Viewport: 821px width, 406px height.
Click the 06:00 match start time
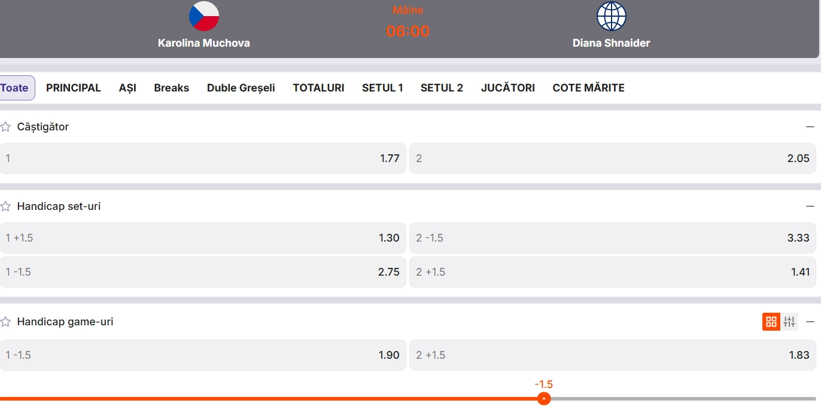point(408,31)
